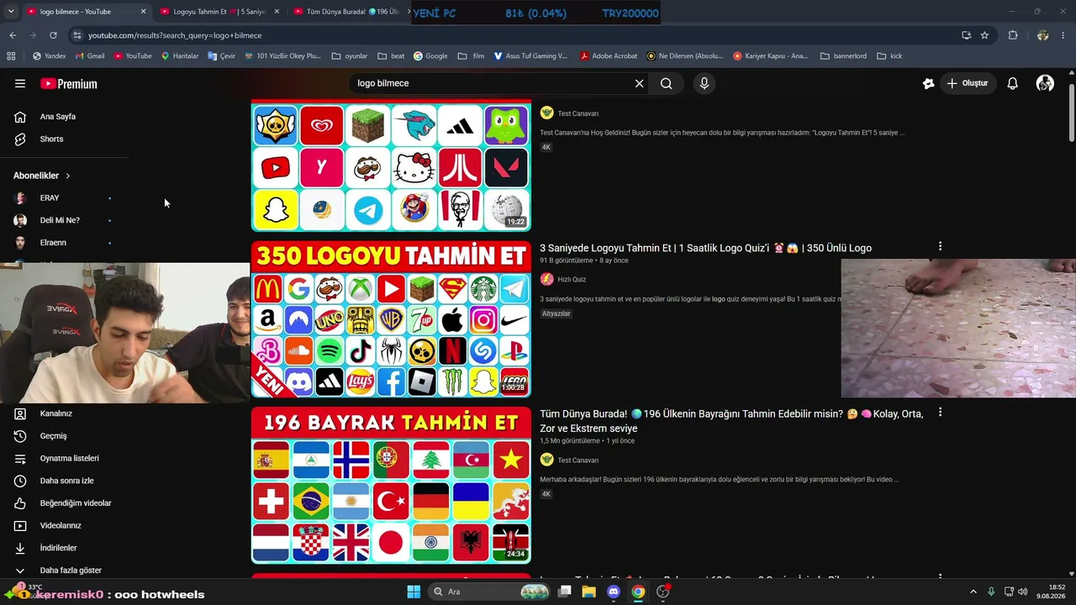Go back with the browser back arrow
The width and height of the screenshot is (1076, 605).
coord(13,35)
